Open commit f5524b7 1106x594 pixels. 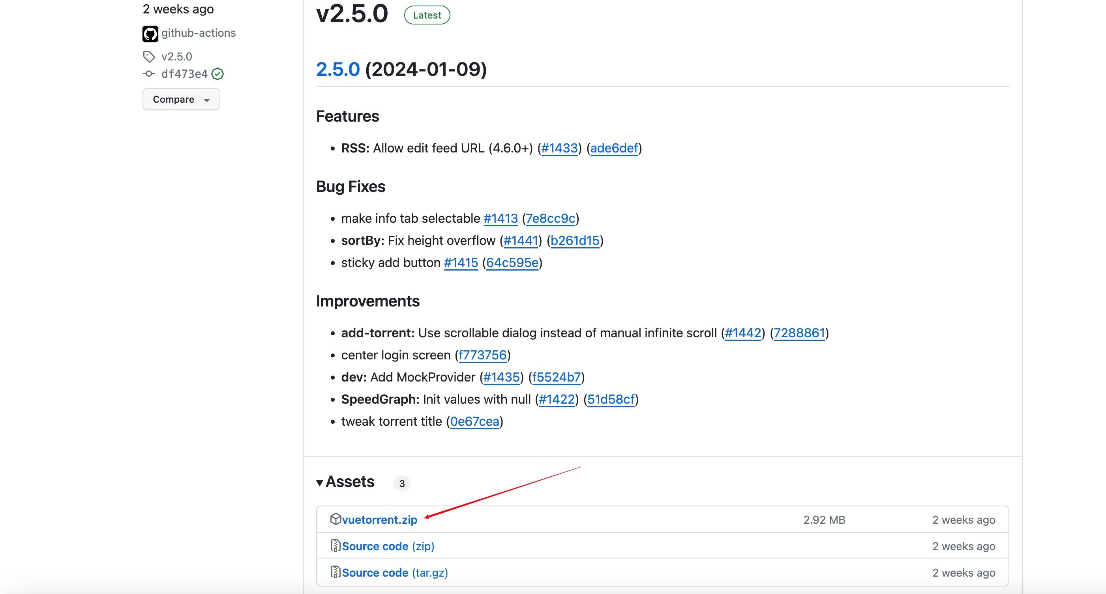[557, 378]
